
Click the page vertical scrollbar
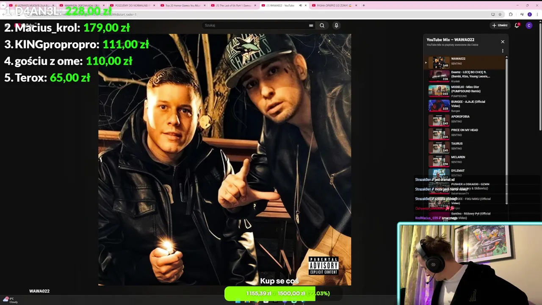(x=540, y=76)
